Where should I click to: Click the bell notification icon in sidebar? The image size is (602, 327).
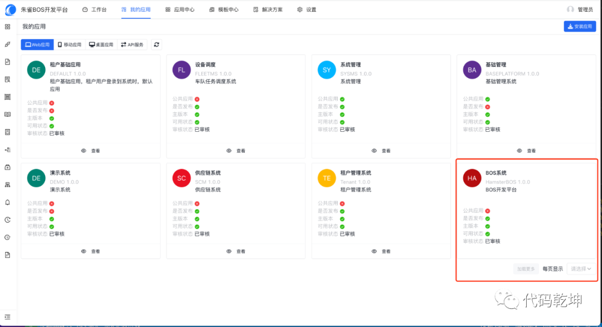tap(7, 202)
